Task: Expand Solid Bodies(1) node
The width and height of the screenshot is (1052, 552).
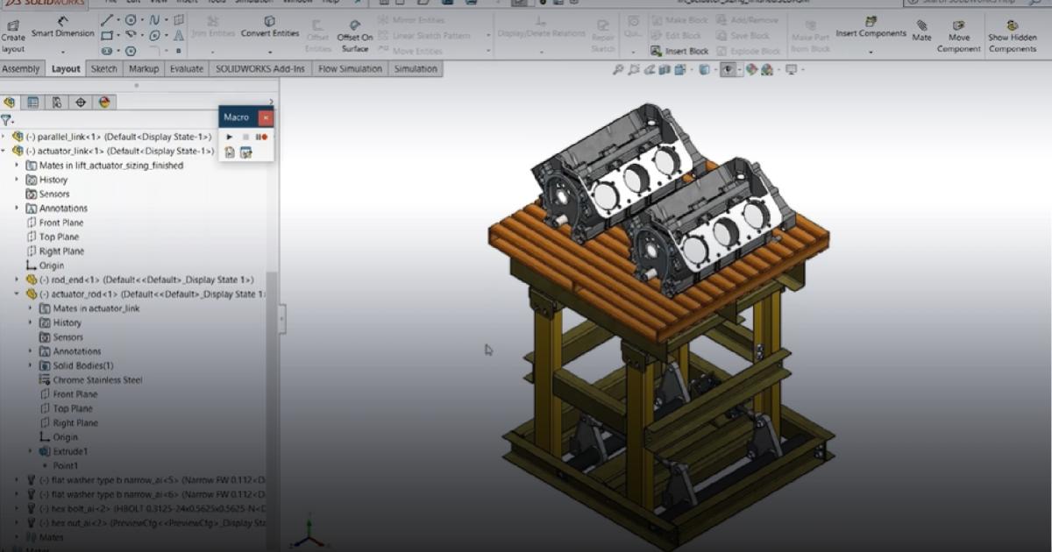Action: point(31,365)
